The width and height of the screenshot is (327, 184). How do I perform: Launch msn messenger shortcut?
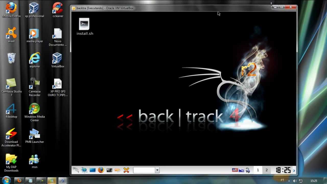pyautogui.click(x=34, y=161)
